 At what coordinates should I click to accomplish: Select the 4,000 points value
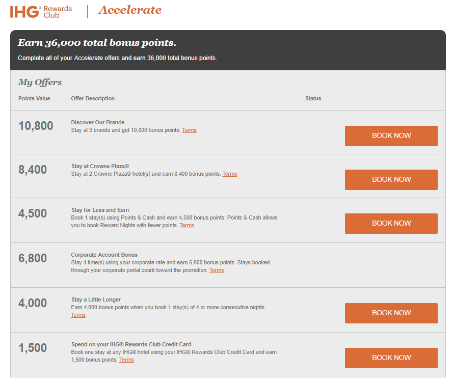tap(33, 303)
